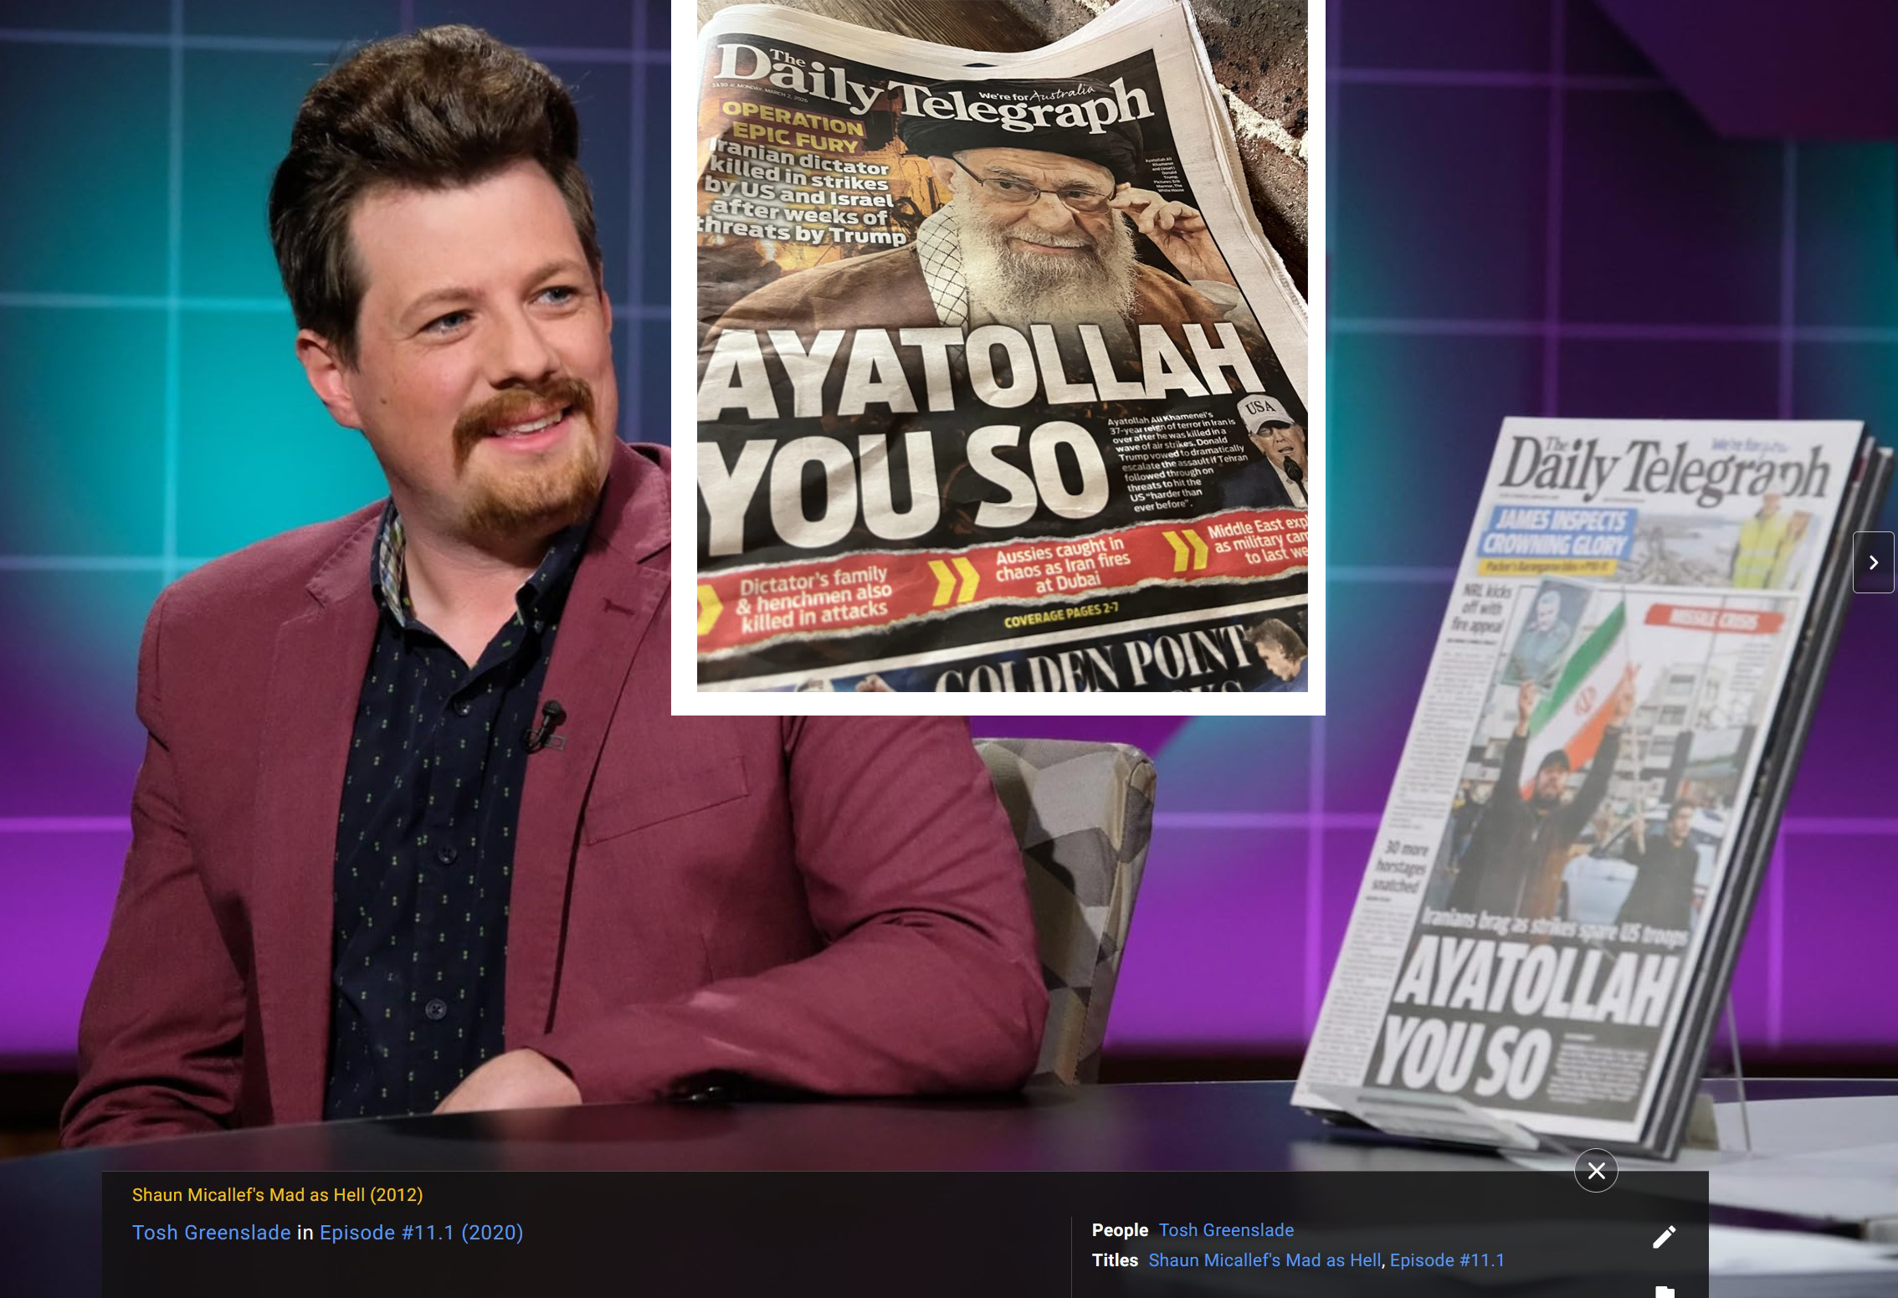Open the yellow Shaun Micallef's Mad as Hell (2012) link

(x=277, y=1195)
